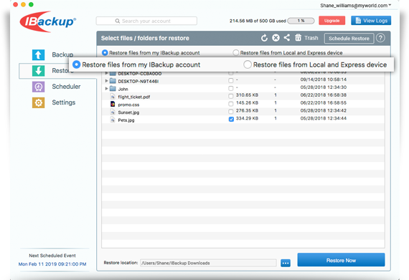Click the Restore Now button
The image size is (409, 280).
[x=341, y=260]
